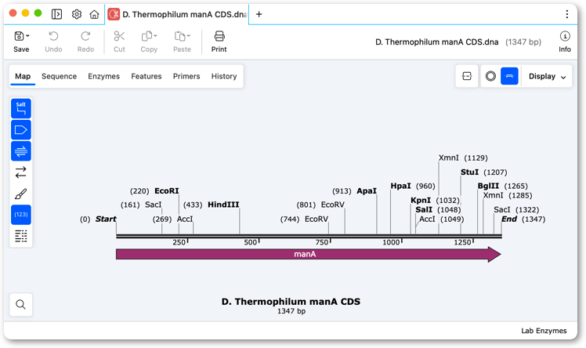Toggle the opposing arrows sidebar button
This screenshot has width=586, height=348.
[21, 172]
